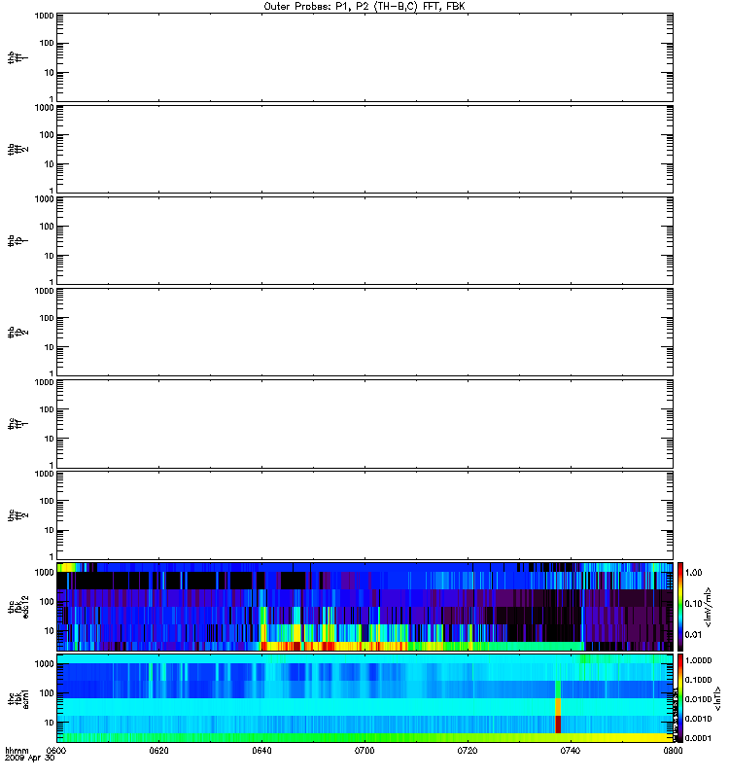Click the '0640' time tick label
This screenshot has width=729, height=778.
tap(261, 751)
